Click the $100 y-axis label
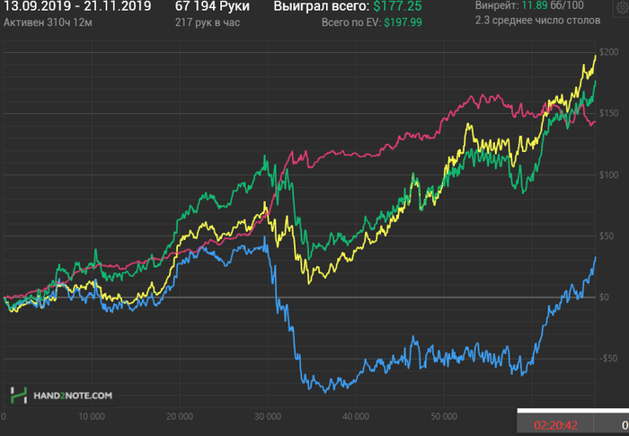 (608, 174)
